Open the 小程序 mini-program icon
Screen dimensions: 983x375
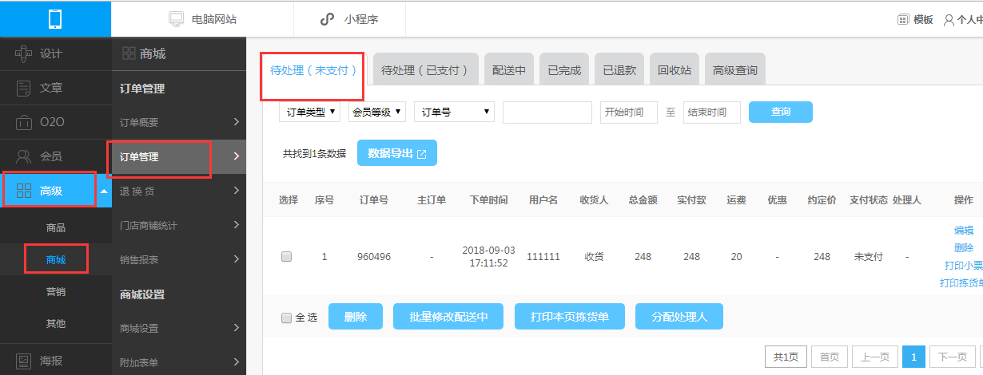[x=326, y=18]
